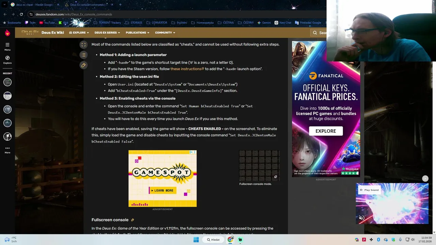Go forward in browser history
The height and width of the screenshot is (245, 436).
[x=13, y=14]
